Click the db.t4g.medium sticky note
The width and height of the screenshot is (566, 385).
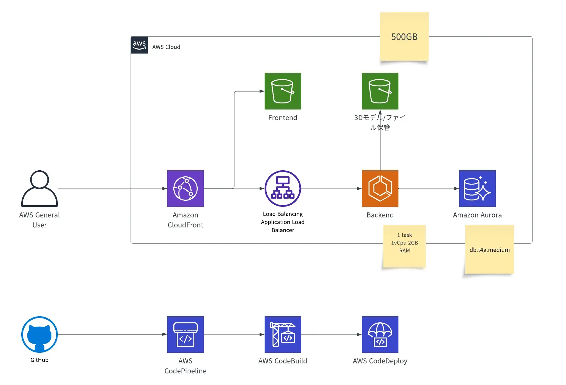pyautogui.click(x=489, y=250)
